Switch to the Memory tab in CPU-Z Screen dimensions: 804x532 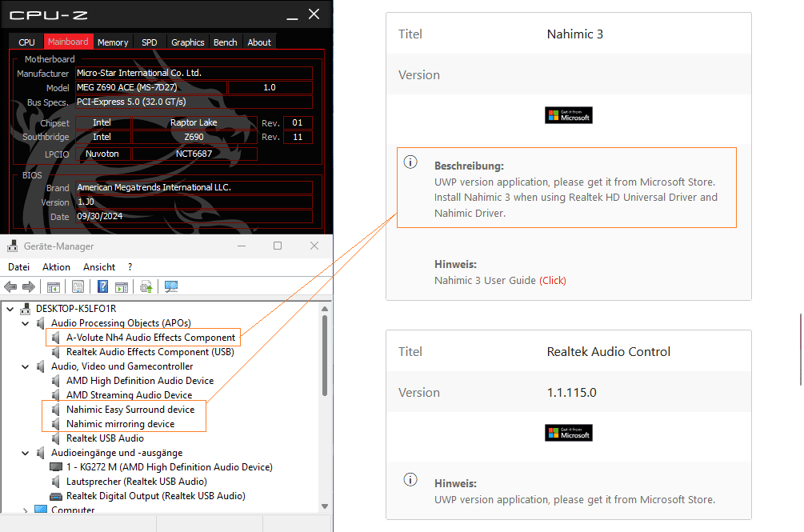click(x=113, y=42)
